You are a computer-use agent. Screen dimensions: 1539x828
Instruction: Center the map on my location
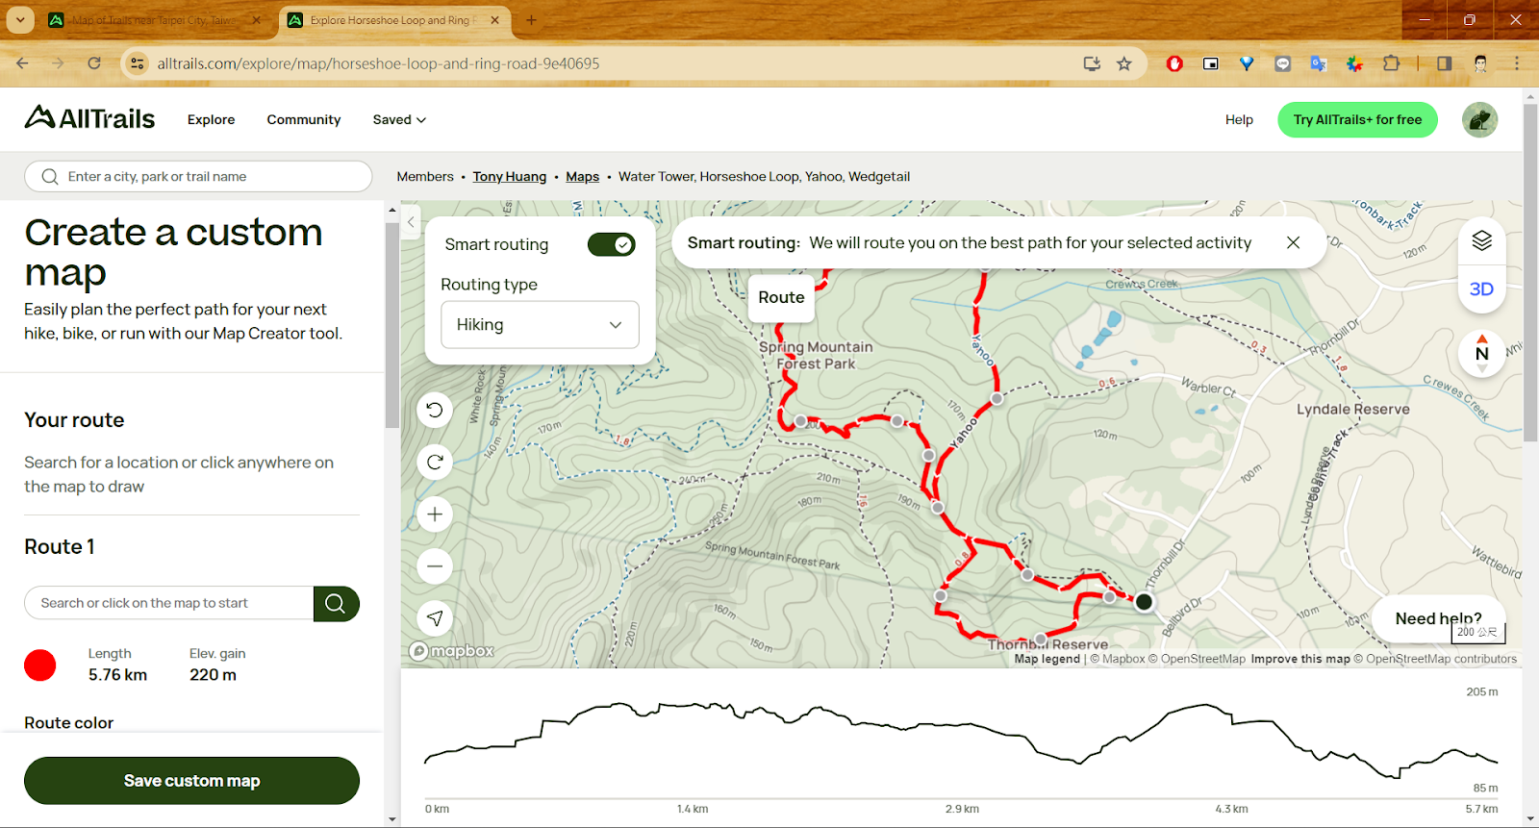pos(435,618)
